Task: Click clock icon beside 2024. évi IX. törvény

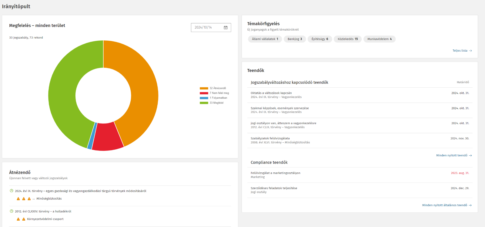Action: 12,191
